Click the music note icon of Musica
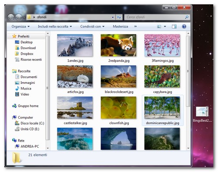 (x=17, y=88)
